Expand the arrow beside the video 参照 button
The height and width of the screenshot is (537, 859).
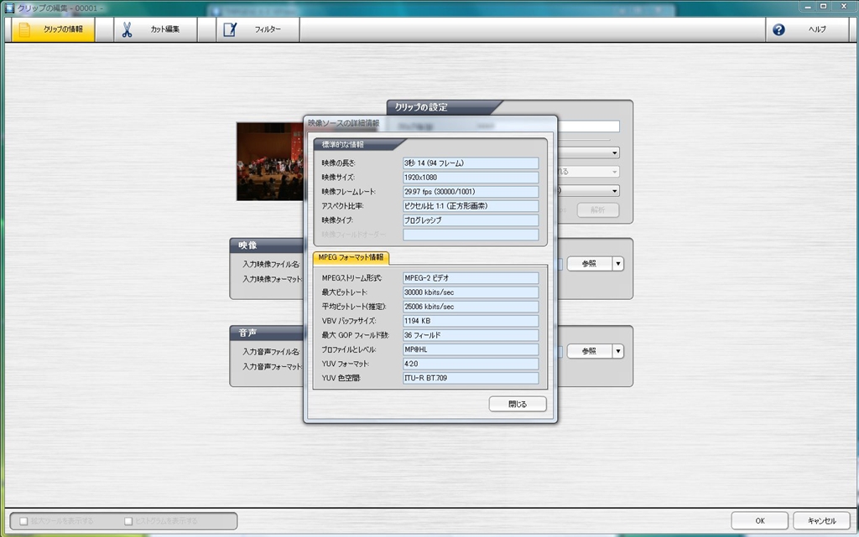[618, 263]
